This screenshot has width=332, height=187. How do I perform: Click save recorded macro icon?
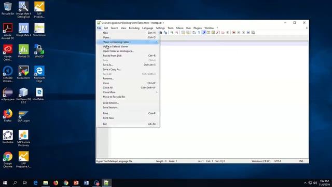[253, 32]
